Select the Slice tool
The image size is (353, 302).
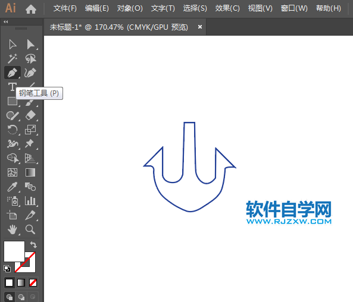(x=30, y=215)
